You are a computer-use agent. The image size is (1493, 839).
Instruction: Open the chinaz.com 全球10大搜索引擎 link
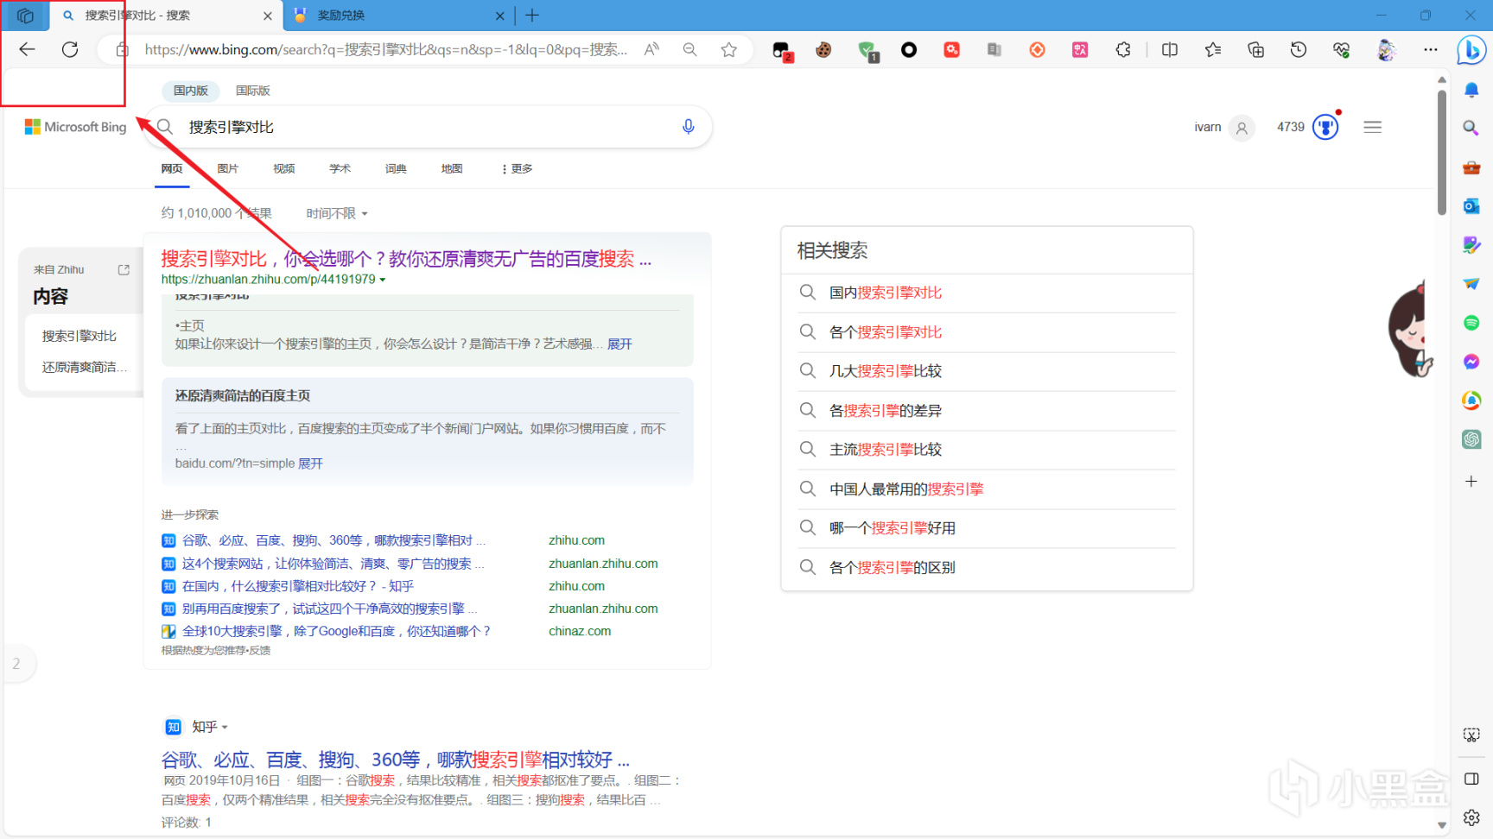tap(336, 632)
